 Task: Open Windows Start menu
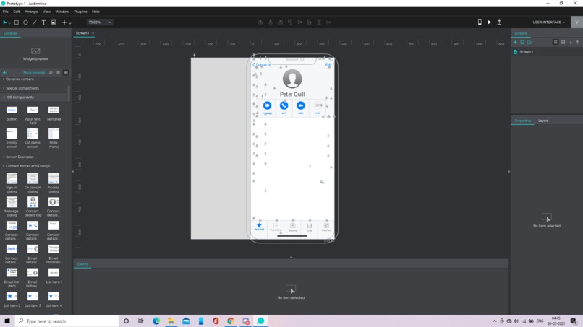pyautogui.click(x=7, y=321)
